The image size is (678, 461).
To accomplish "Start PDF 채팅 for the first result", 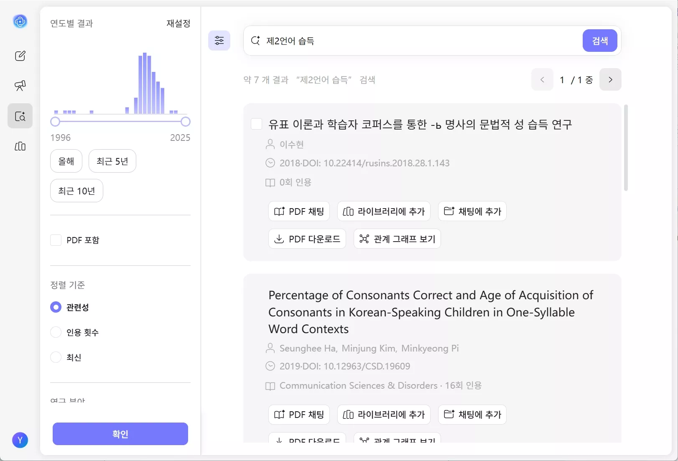I will 298,211.
